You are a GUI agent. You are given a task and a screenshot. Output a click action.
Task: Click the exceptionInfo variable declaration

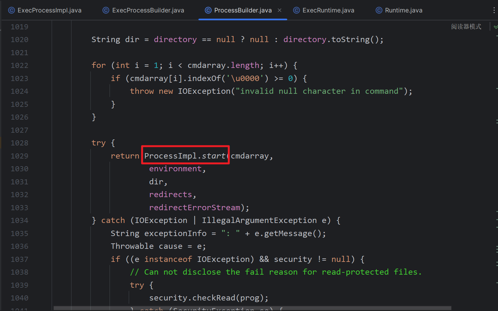[x=175, y=233]
